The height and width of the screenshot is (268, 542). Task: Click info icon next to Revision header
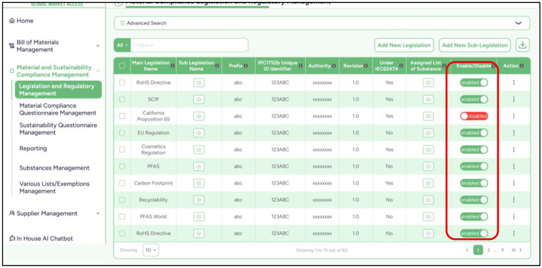coord(366,66)
